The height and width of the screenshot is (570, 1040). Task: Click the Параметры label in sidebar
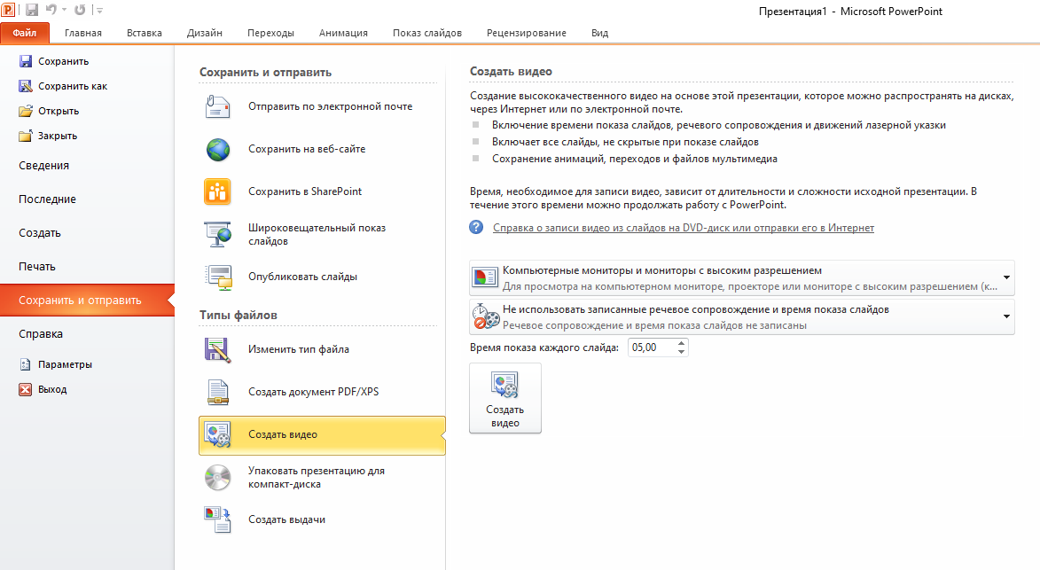pos(65,364)
